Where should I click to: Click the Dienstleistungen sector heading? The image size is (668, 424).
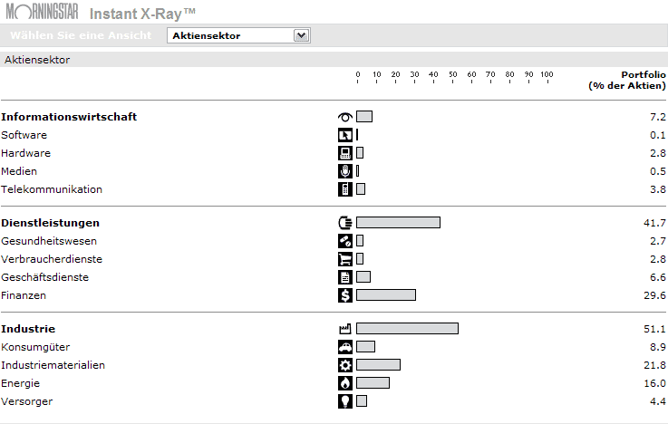[51, 223]
